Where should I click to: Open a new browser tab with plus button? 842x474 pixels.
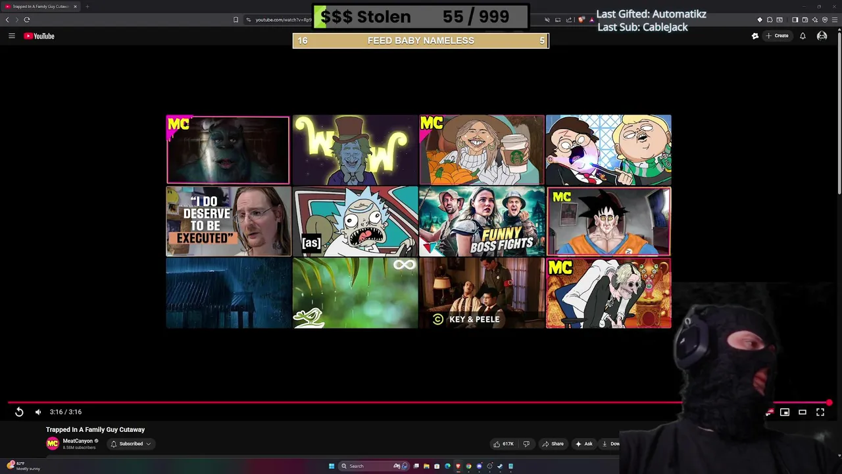point(87,7)
